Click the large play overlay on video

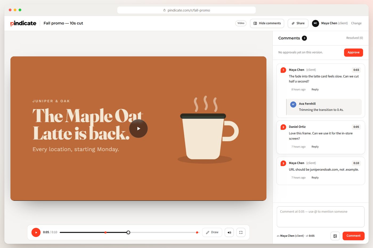coord(139,129)
